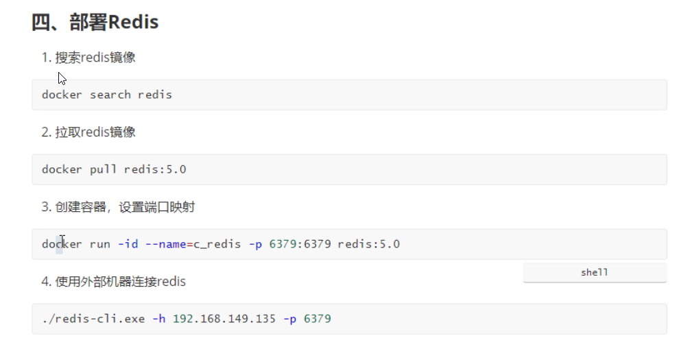
Task: Click the 6379:6379 port mapping text
Action: pos(300,244)
